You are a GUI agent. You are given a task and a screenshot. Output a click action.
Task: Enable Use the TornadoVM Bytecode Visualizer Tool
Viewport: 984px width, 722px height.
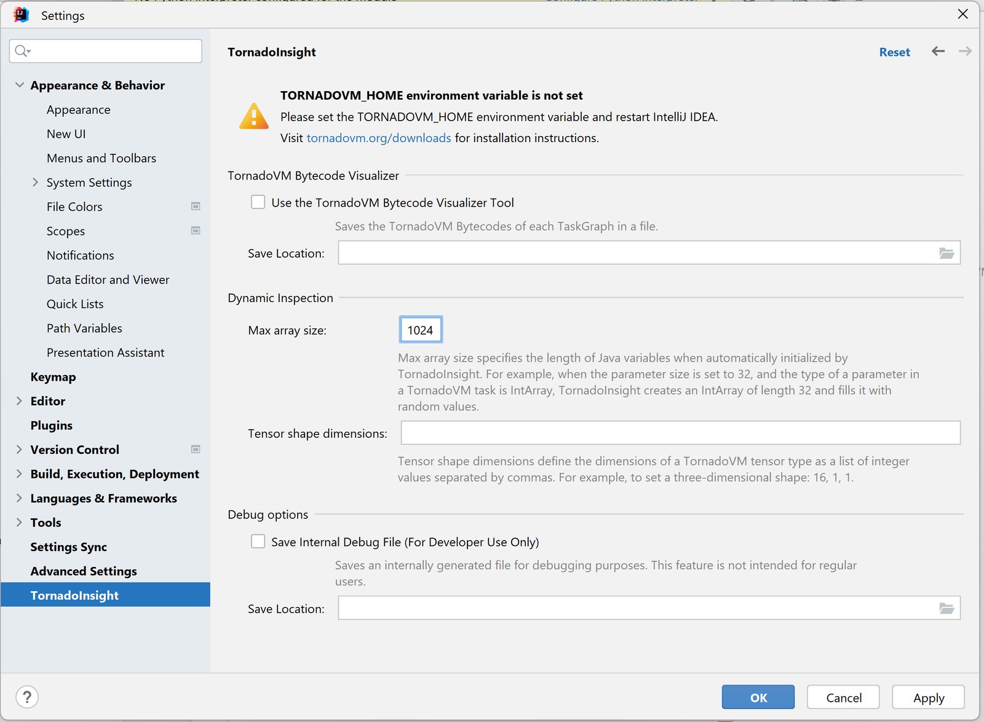click(258, 202)
